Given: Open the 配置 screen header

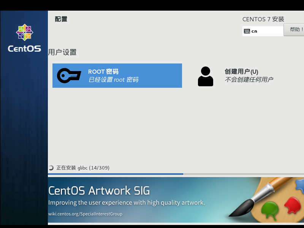Looking at the screenshot, I should click(x=61, y=19).
